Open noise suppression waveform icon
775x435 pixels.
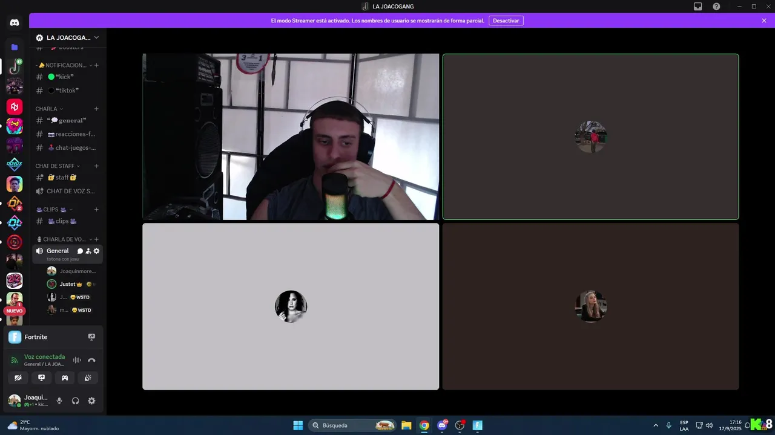pyautogui.click(x=77, y=360)
